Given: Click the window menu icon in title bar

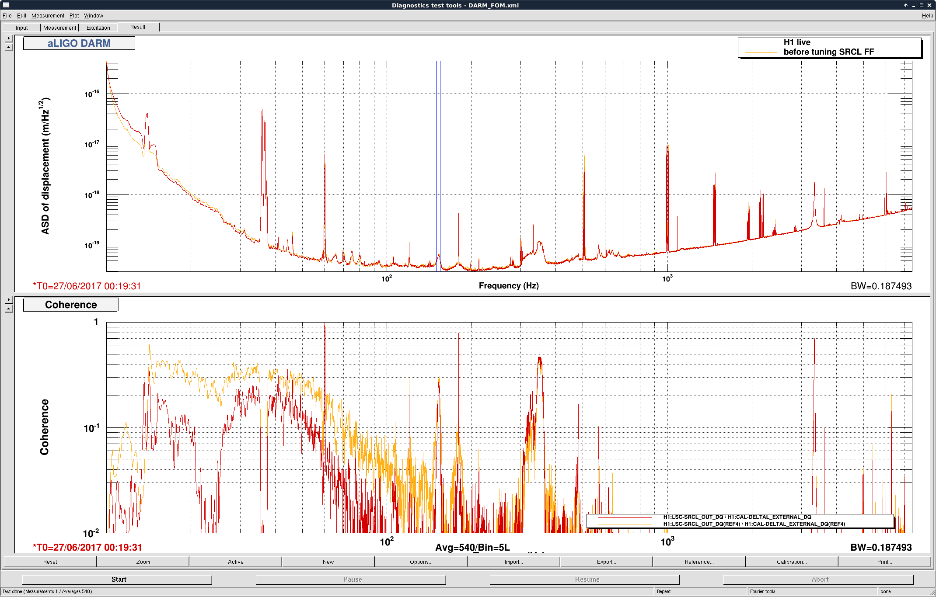Looking at the screenshot, I should 6,5.
